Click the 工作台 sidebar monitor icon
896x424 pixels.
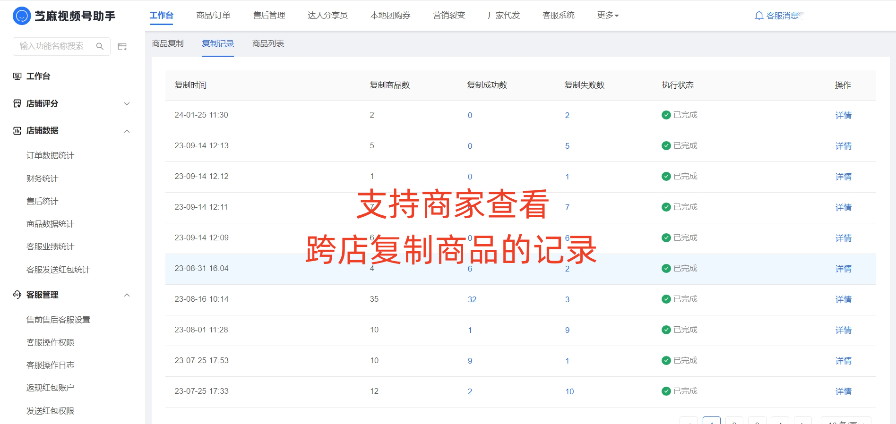[17, 76]
